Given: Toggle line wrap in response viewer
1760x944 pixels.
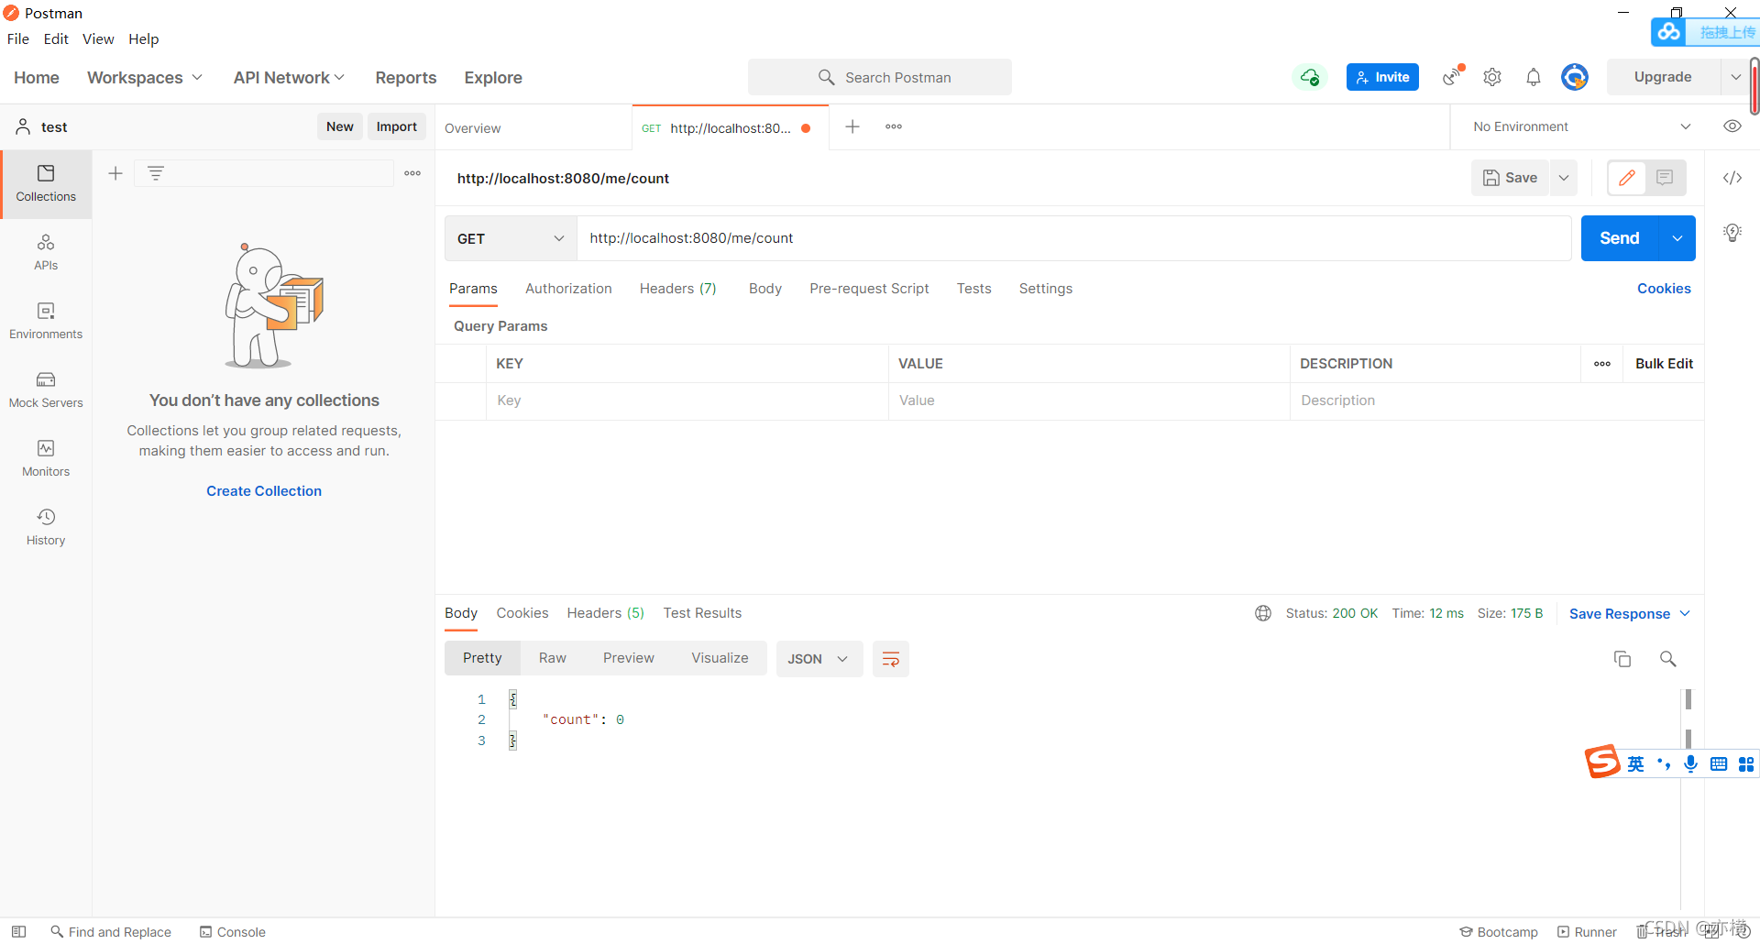Looking at the screenshot, I should 890,659.
